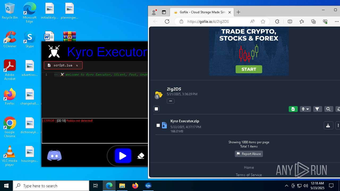Select the dictionaryk image file on desktop
The height and width of the screenshot is (191, 340).
[x=29, y=125]
